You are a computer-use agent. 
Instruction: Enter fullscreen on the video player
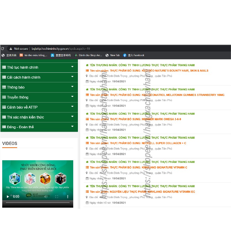coord(57,196)
